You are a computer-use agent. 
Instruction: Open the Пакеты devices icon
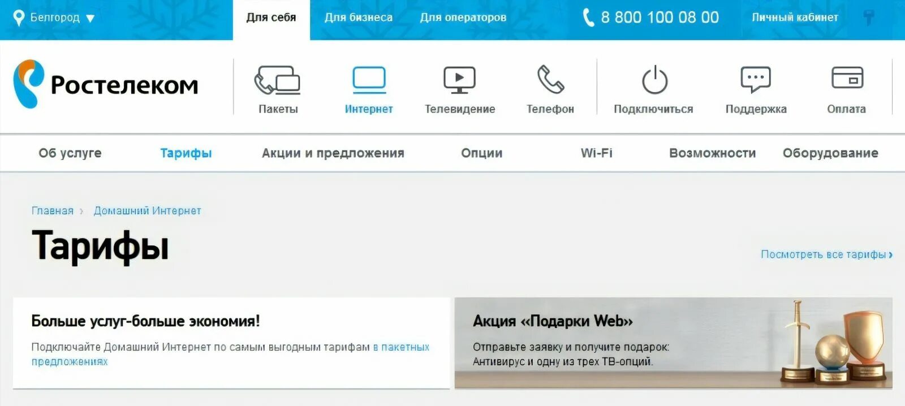pyautogui.click(x=277, y=80)
